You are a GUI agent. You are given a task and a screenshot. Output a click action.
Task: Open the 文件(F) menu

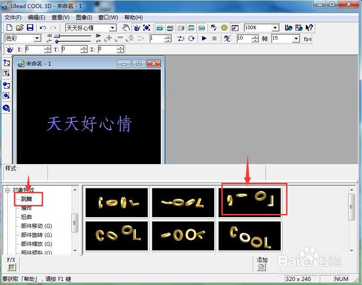13,18
